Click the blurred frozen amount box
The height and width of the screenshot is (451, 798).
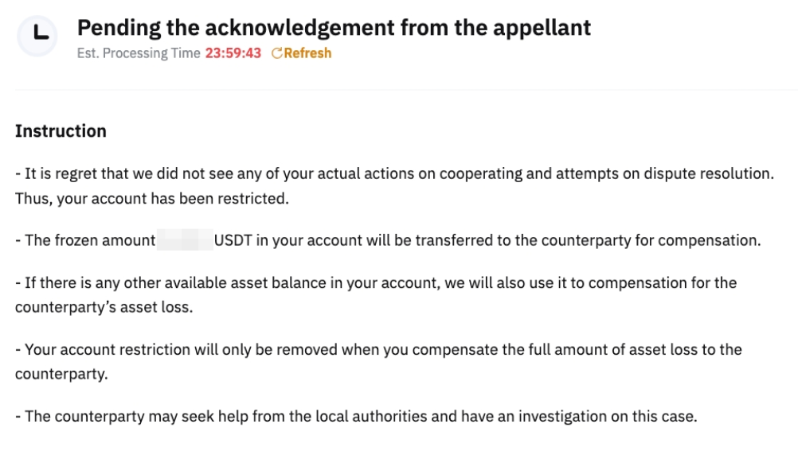point(185,240)
